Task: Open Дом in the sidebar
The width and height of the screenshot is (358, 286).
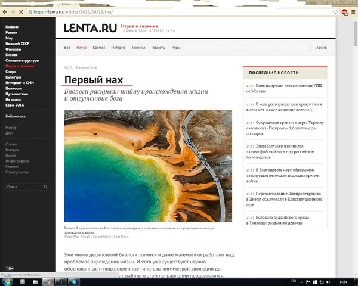Action: (x=9, y=133)
